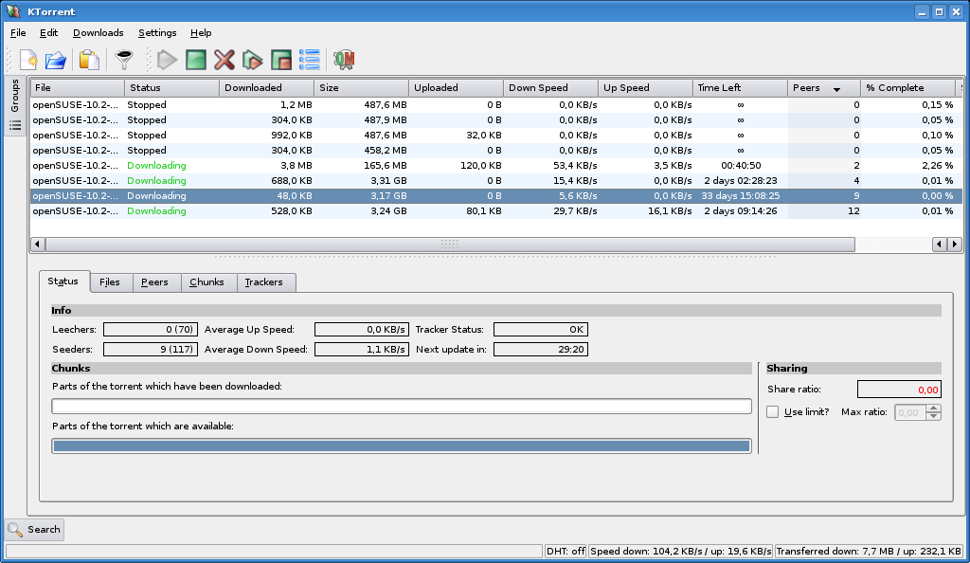Open a torrent with the folder icon
The image size is (970, 563).
click(x=56, y=61)
